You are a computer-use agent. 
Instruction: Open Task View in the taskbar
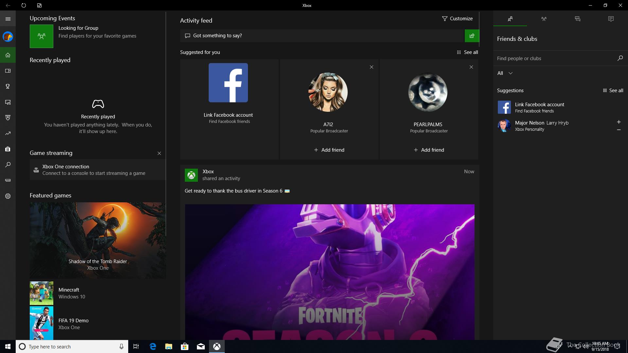(136, 346)
